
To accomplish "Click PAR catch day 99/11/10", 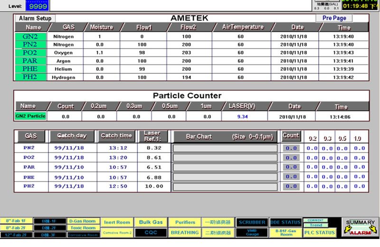I will (69, 167).
